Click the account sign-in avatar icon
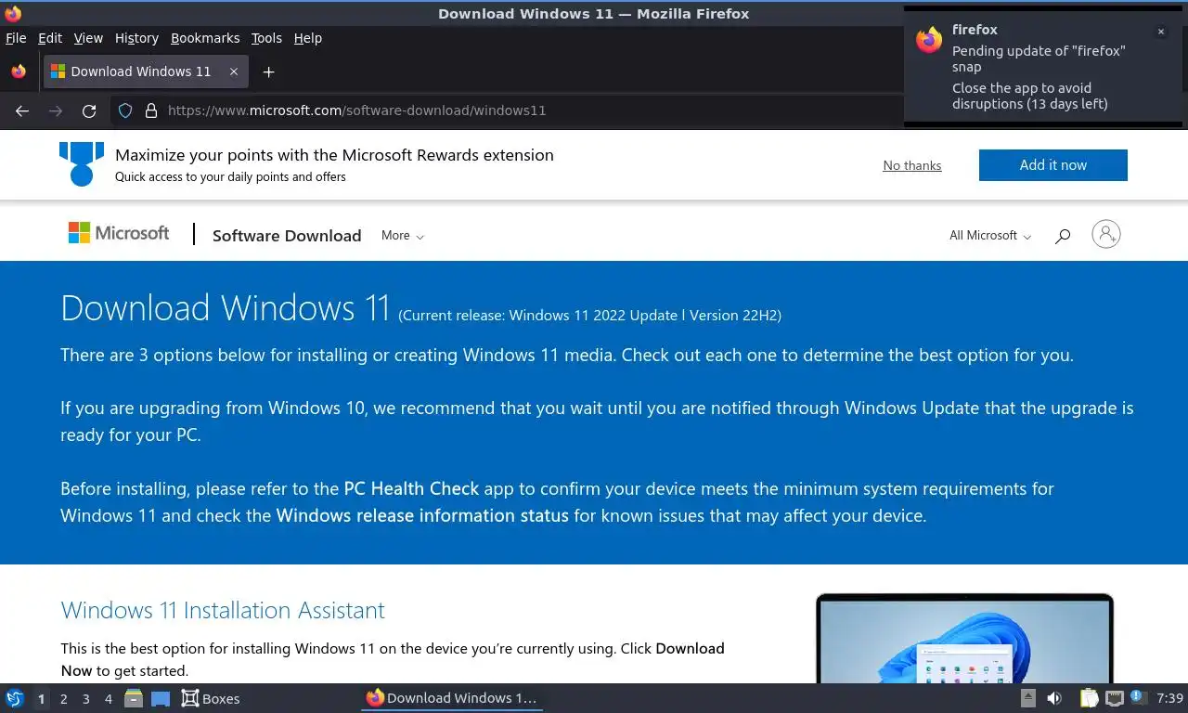This screenshot has height=713, width=1188. 1106,234
